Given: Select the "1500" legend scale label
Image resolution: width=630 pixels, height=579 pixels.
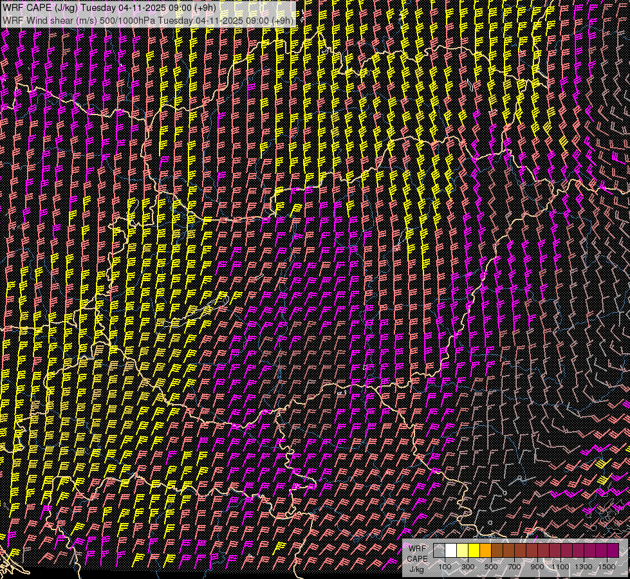Looking at the screenshot, I should (x=607, y=566).
